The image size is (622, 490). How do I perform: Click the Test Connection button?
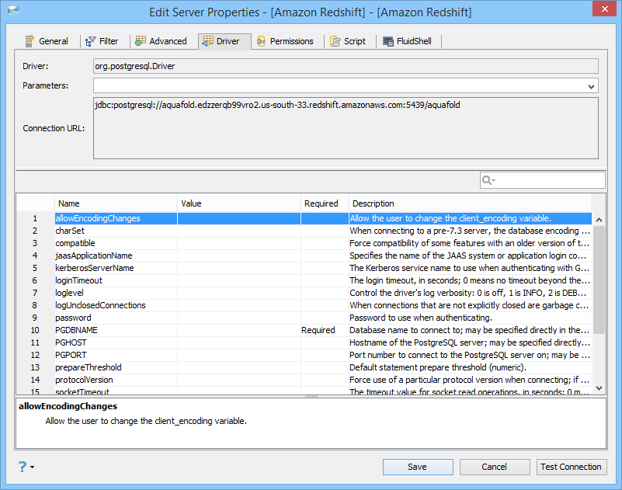click(x=572, y=467)
